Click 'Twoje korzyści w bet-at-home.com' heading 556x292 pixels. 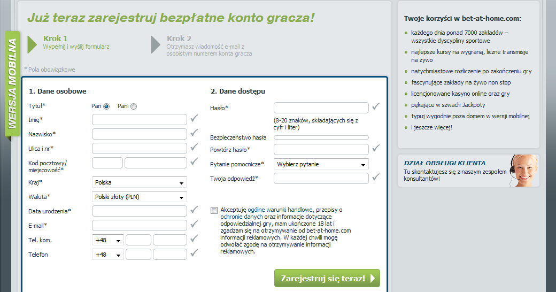(x=462, y=19)
